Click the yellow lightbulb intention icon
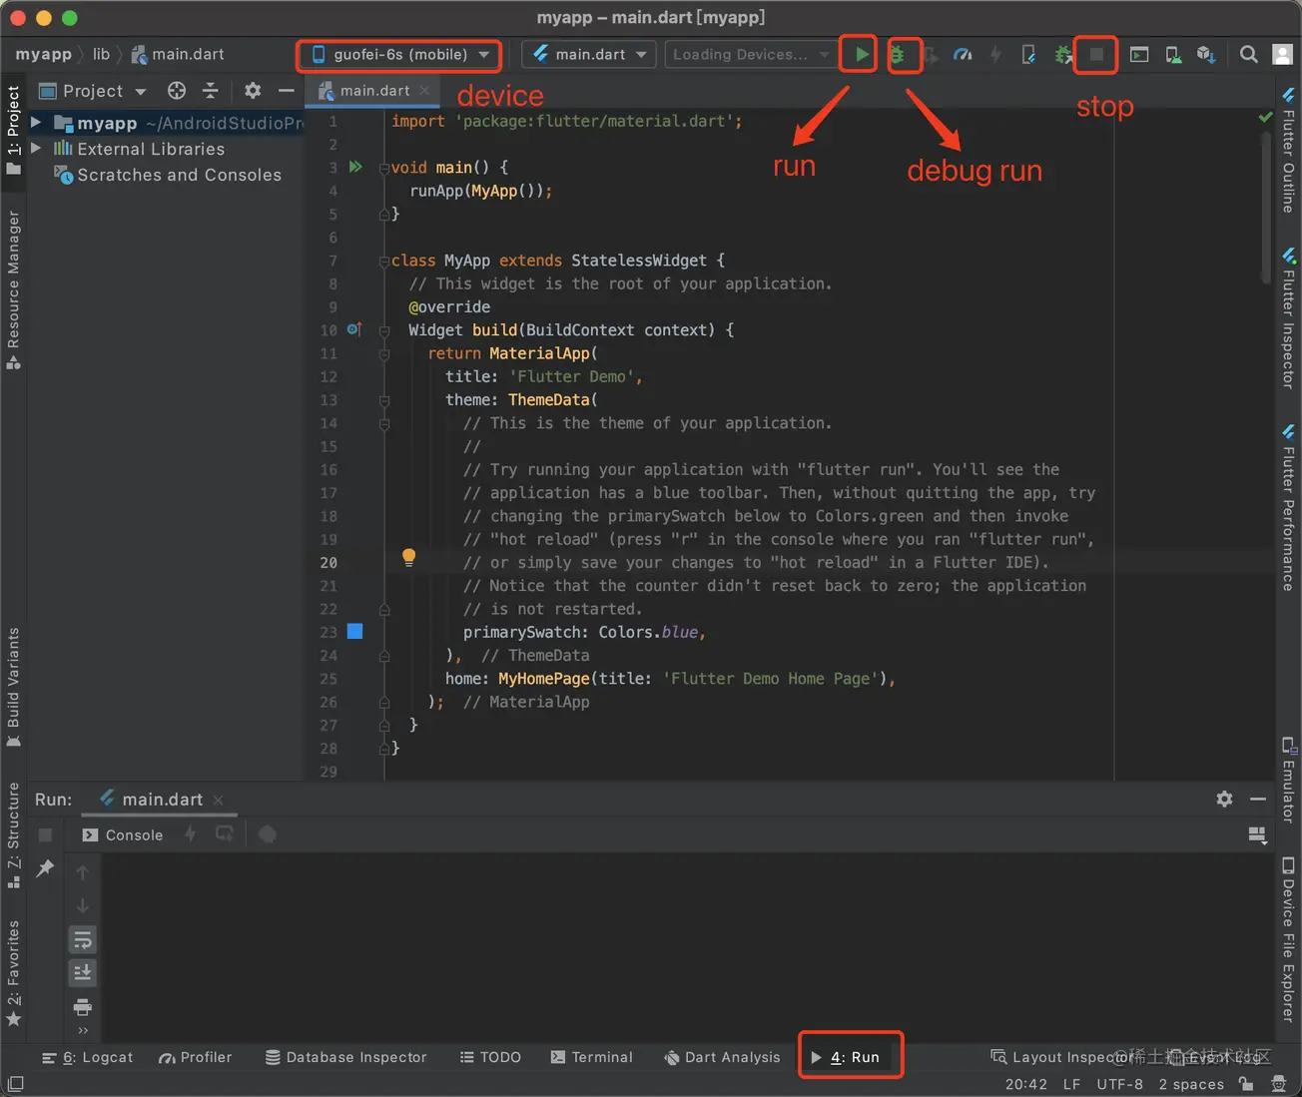Screen dimensions: 1302x1097 [408, 557]
